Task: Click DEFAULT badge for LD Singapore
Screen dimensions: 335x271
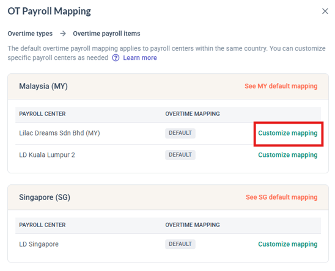Action: 180,244
